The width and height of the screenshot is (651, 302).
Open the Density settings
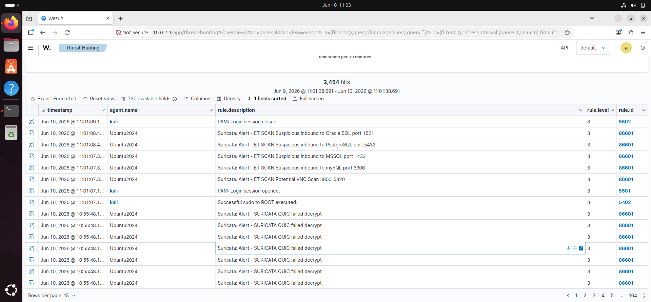point(229,99)
